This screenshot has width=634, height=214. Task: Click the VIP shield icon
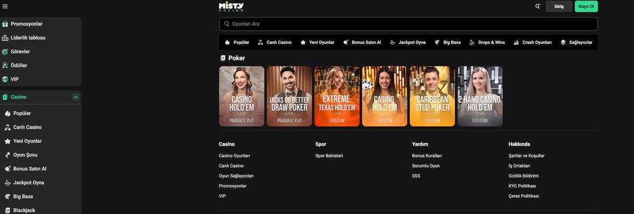[x=5, y=79]
